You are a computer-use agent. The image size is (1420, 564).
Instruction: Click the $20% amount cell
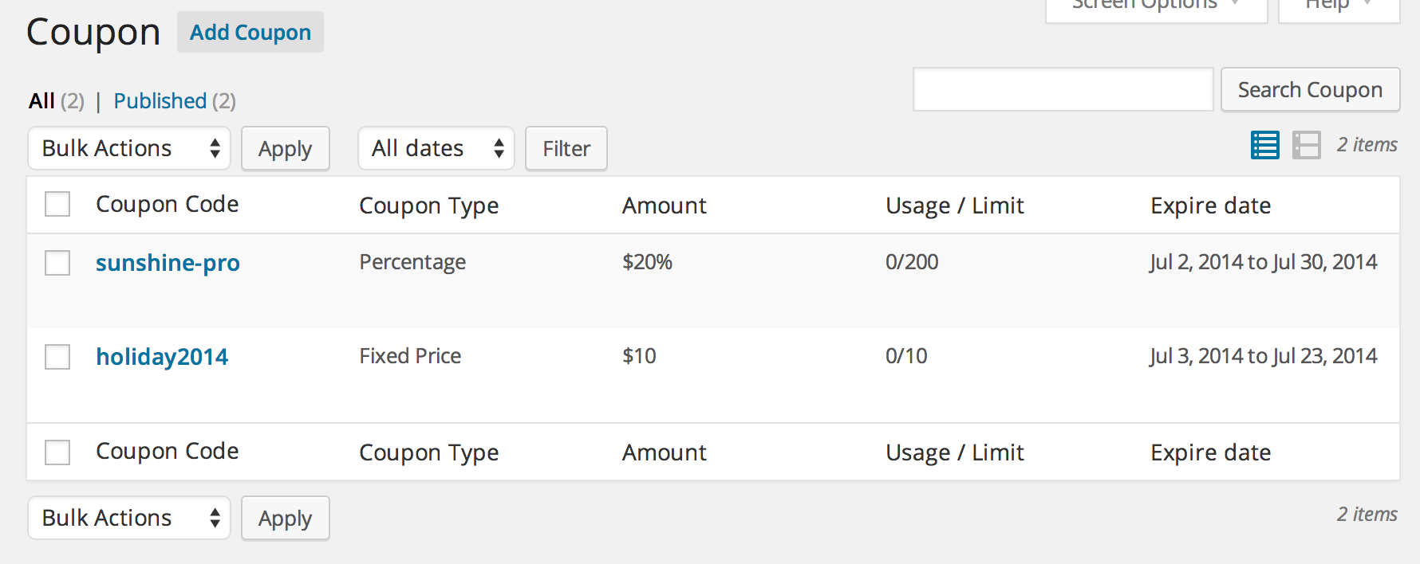[x=648, y=262]
